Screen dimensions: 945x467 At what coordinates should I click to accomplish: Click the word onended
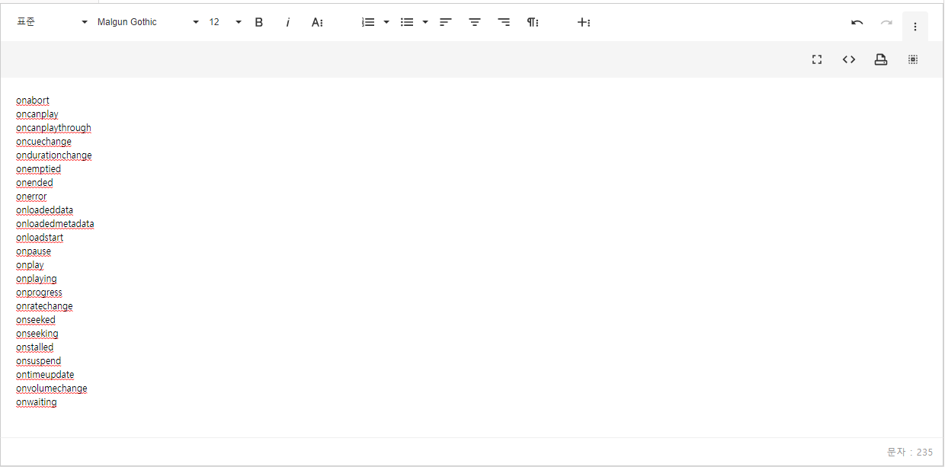34,183
